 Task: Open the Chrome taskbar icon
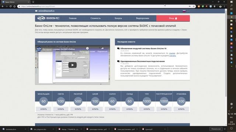click(x=232, y=17)
